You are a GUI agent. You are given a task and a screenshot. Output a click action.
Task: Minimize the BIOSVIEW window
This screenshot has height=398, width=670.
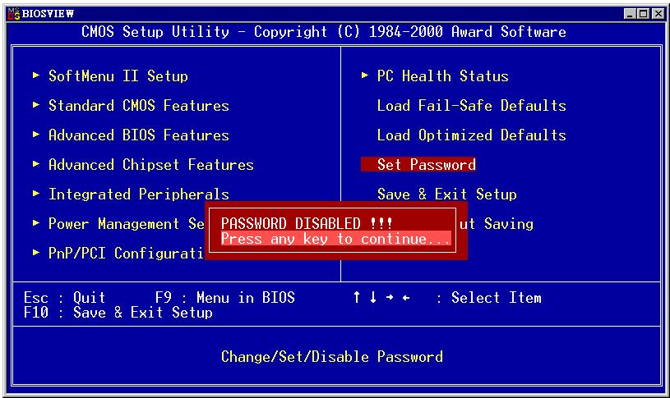tap(630, 14)
